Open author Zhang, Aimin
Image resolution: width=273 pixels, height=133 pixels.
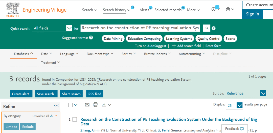coord(90,130)
